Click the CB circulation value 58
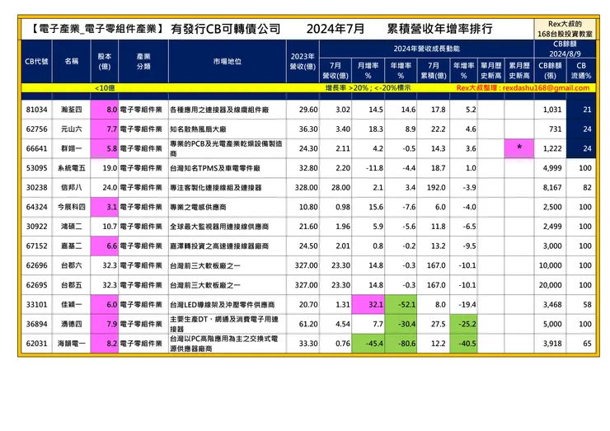Viewport: 610px width, 431px height. pyautogui.click(x=587, y=305)
